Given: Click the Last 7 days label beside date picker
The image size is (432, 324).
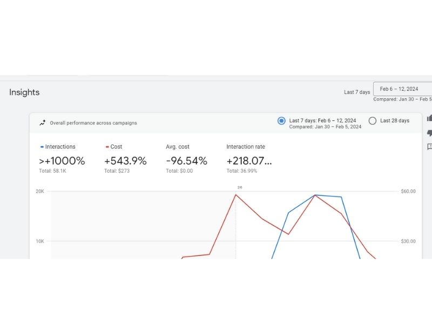Looking at the screenshot, I should pyautogui.click(x=357, y=92).
